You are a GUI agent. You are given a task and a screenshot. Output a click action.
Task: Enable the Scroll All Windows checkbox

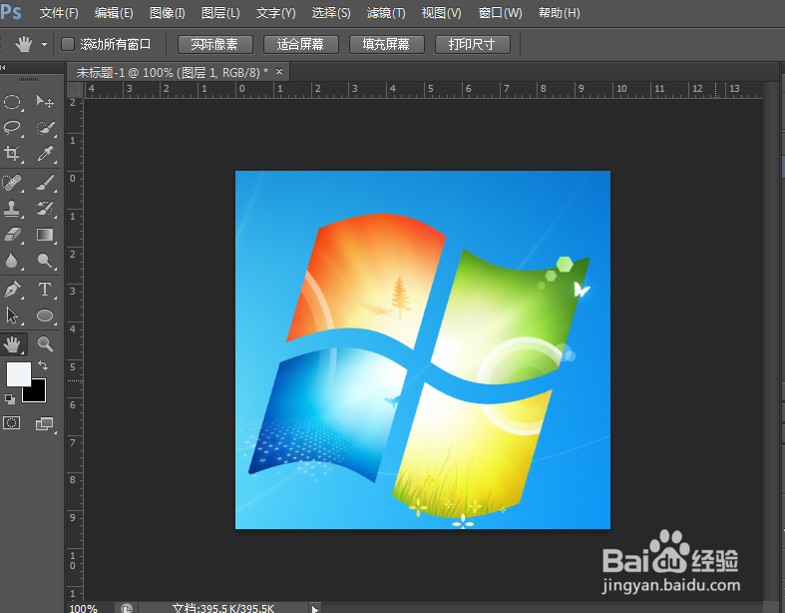[68, 44]
